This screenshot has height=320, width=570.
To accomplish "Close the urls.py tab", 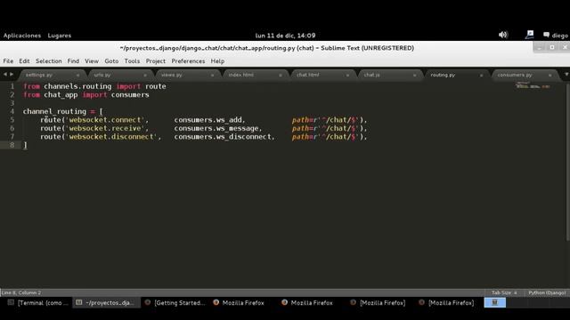I will coord(144,75).
